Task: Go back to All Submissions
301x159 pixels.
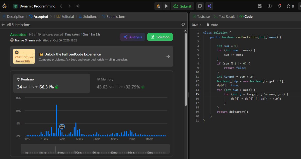Action: point(16,25)
